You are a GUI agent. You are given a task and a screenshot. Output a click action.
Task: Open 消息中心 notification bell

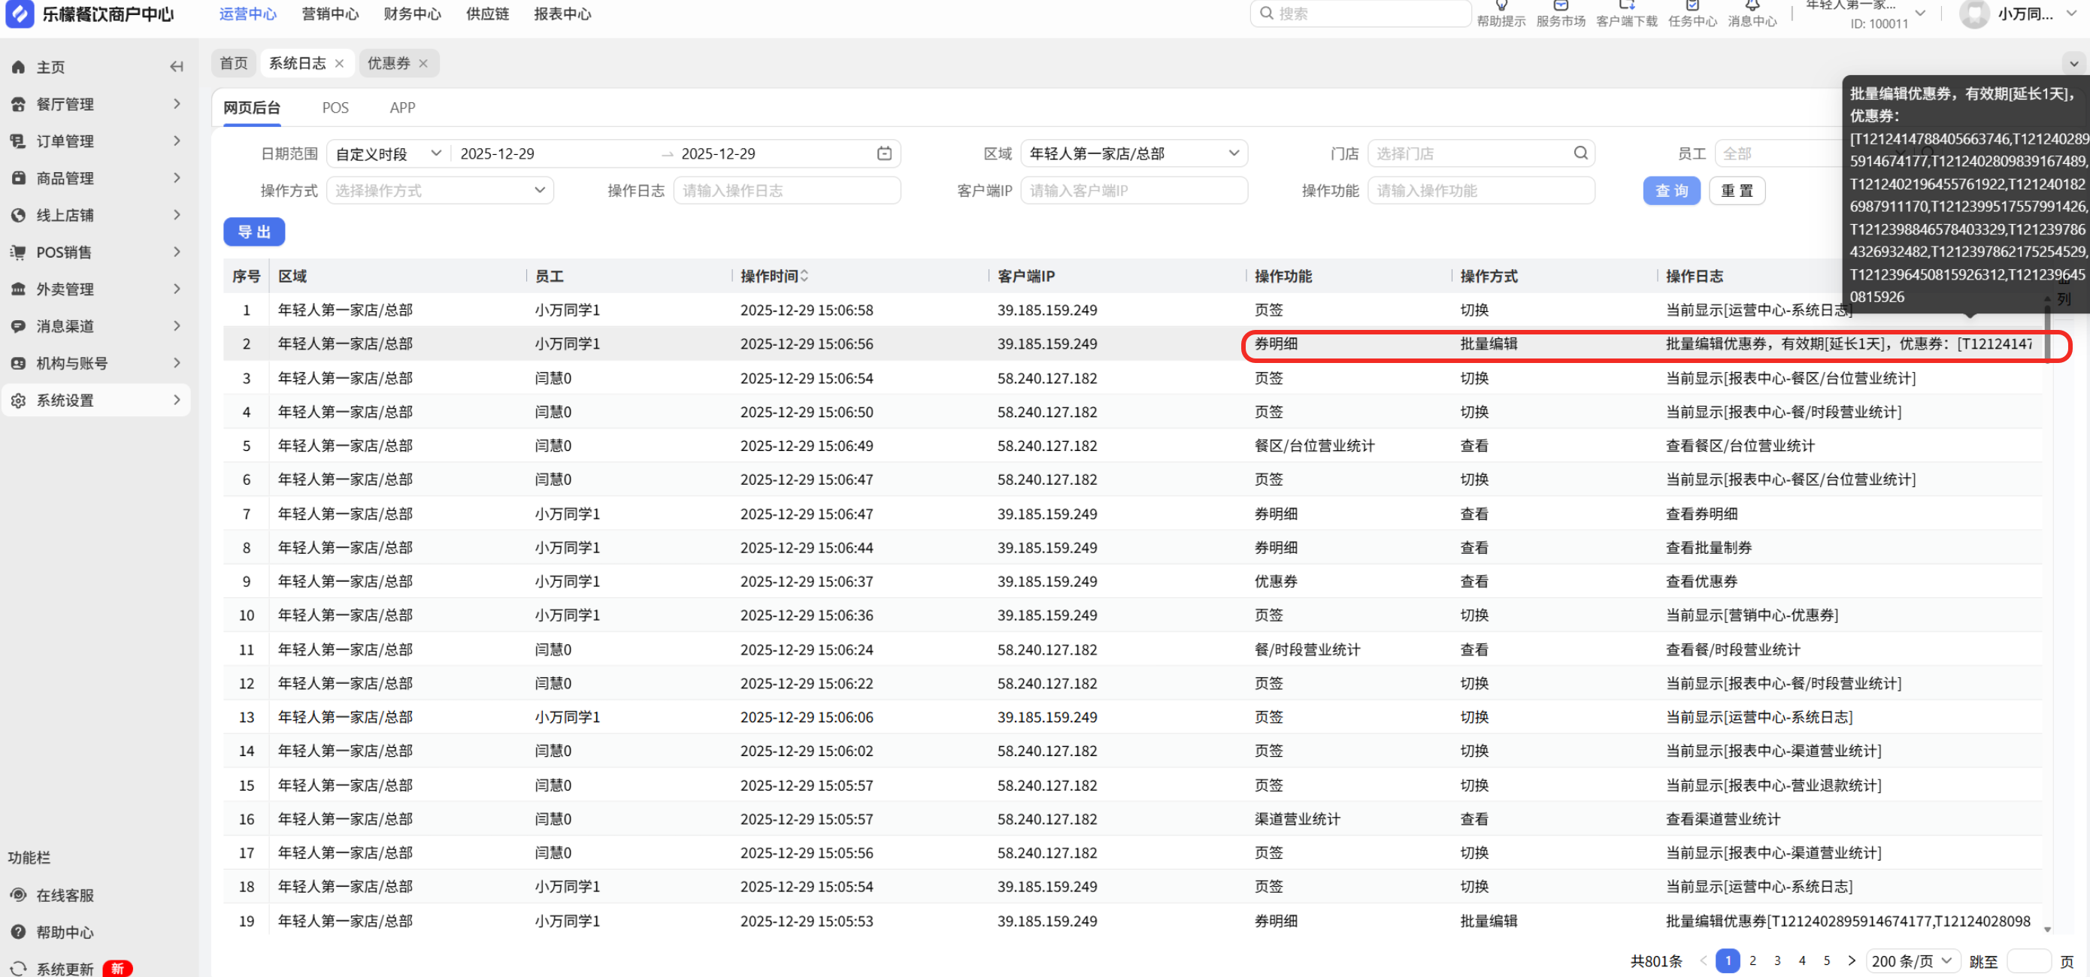pyautogui.click(x=1752, y=7)
